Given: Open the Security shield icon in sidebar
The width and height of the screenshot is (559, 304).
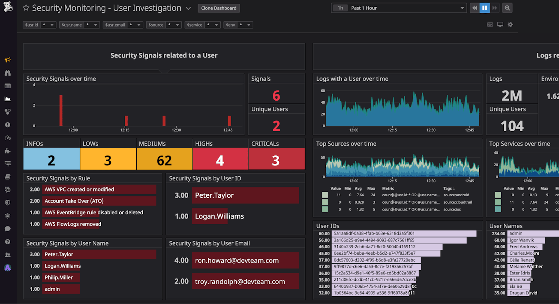Looking at the screenshot, I should (7, 203).
